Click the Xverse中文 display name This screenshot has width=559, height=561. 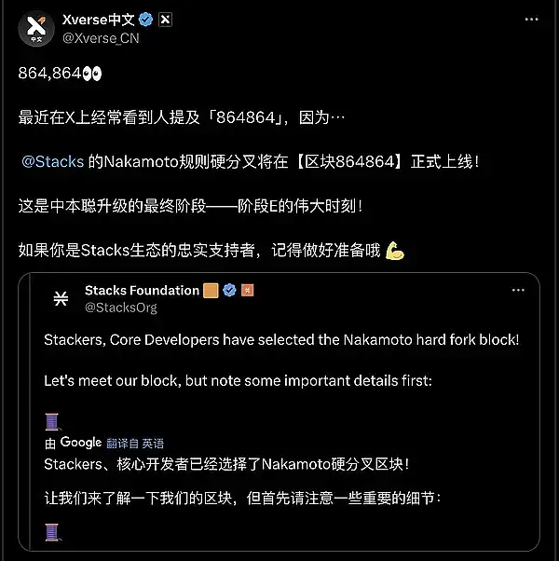click(x=99, y=20)
